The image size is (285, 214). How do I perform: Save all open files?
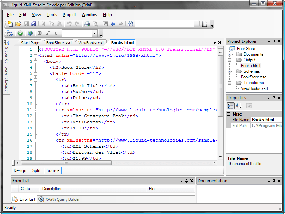33,24
